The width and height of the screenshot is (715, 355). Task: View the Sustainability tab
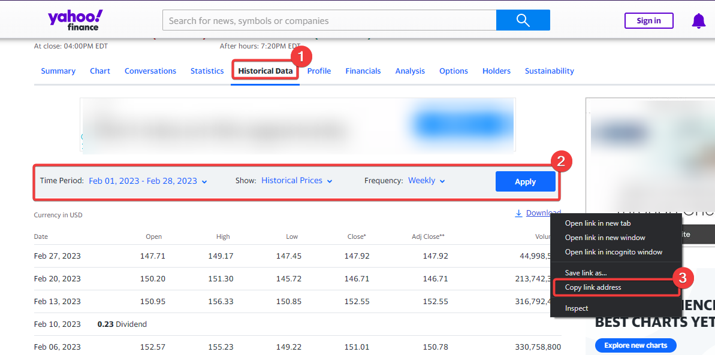(x=549, y=71)
